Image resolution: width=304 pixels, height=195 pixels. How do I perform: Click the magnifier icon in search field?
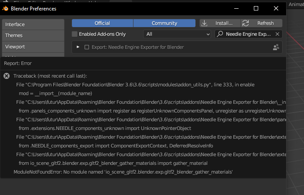pyautogui.click(x=220, y=34)
